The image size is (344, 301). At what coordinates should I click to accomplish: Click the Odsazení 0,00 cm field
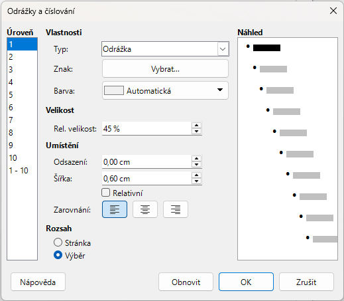pos(146,162)
